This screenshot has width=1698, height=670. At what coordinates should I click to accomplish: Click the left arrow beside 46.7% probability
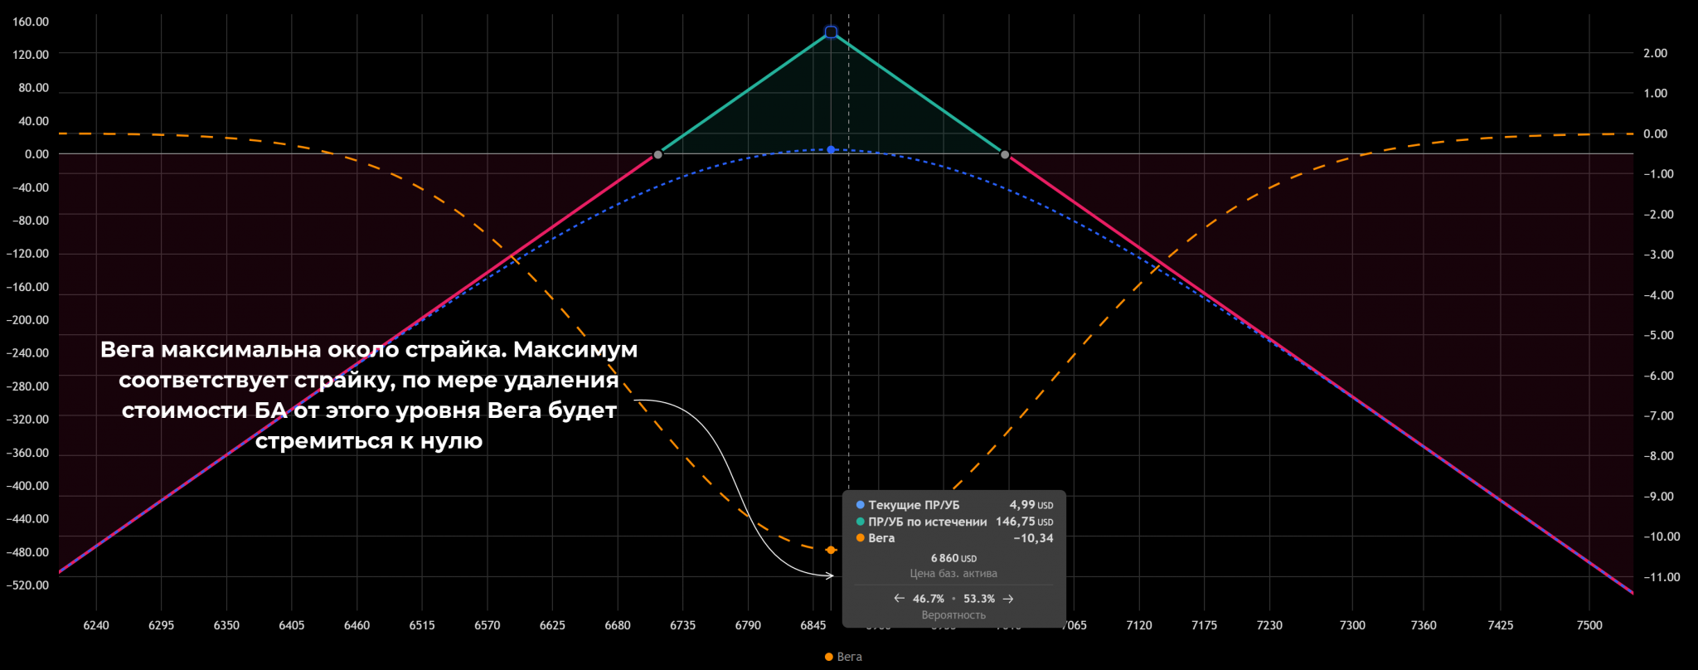point(900,599)
